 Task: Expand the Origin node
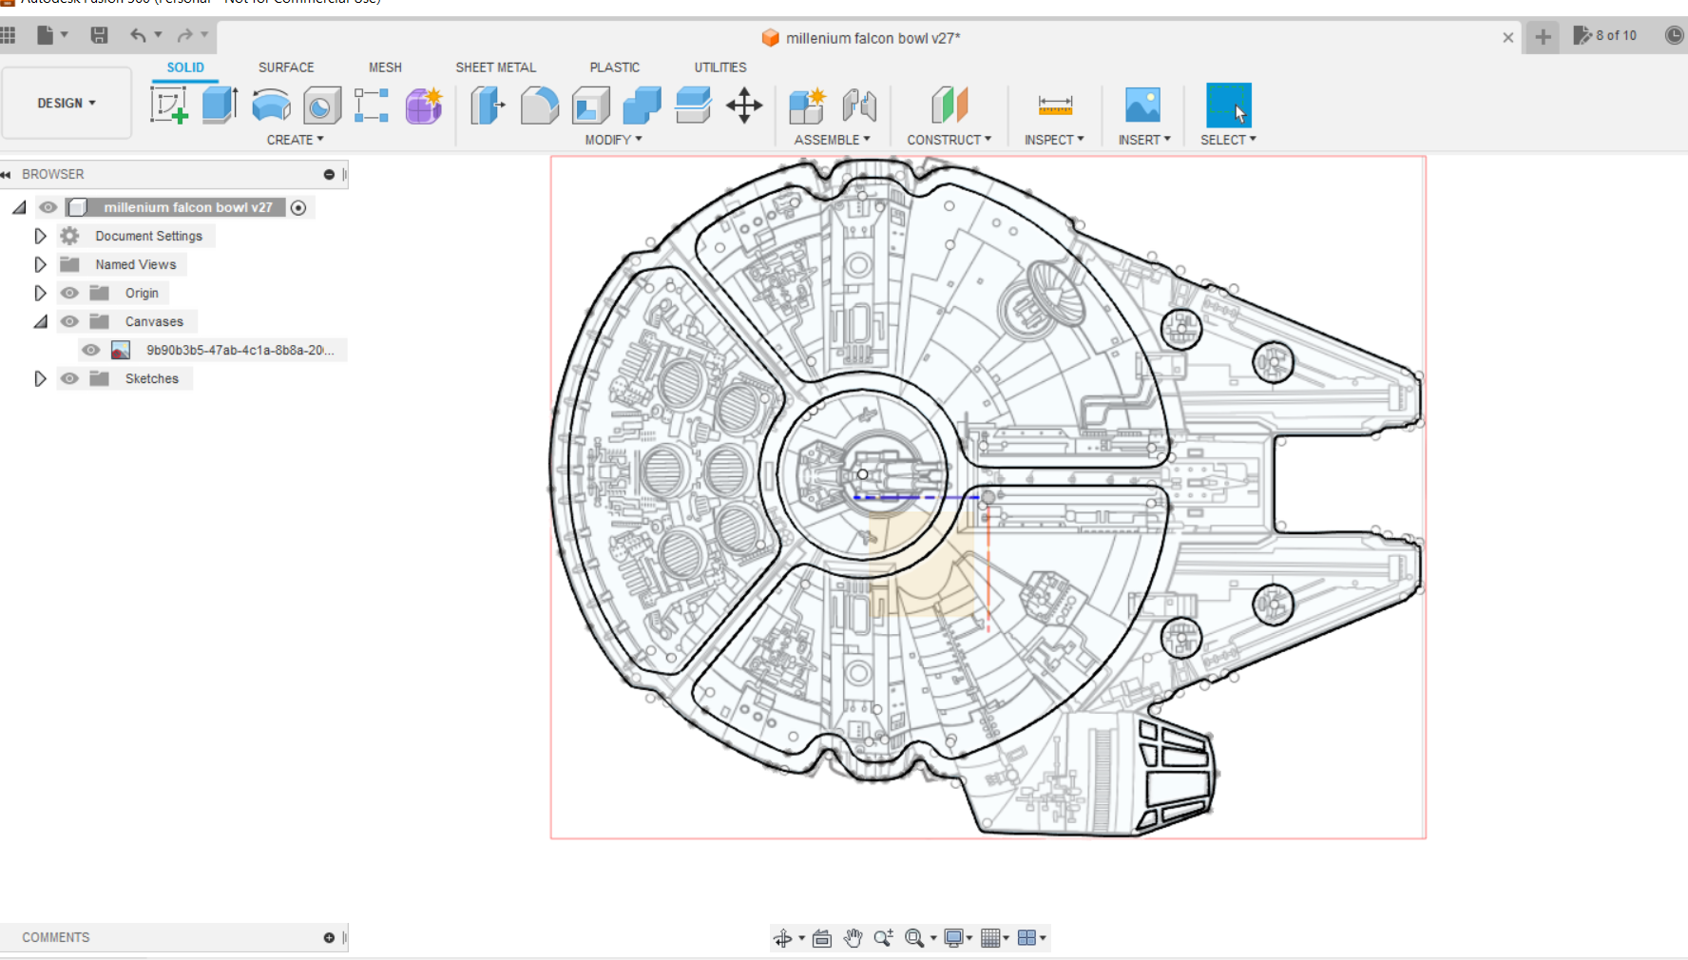(x=40, y=293)
